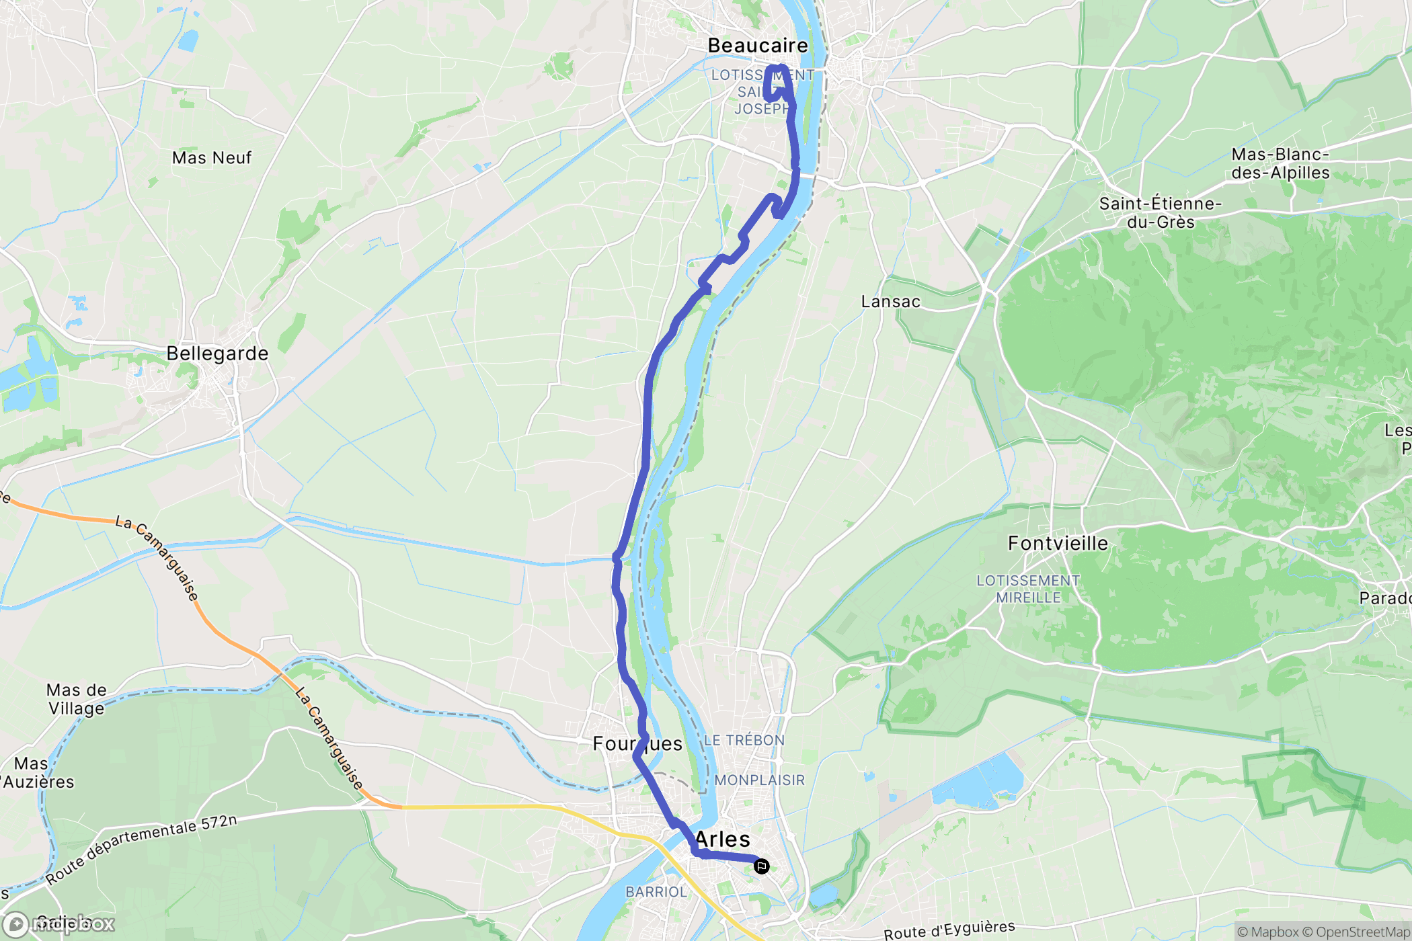Click the Mapbox logo in the corner
The width and height of the screenshot is (1412, 941).
click(58, 924)
